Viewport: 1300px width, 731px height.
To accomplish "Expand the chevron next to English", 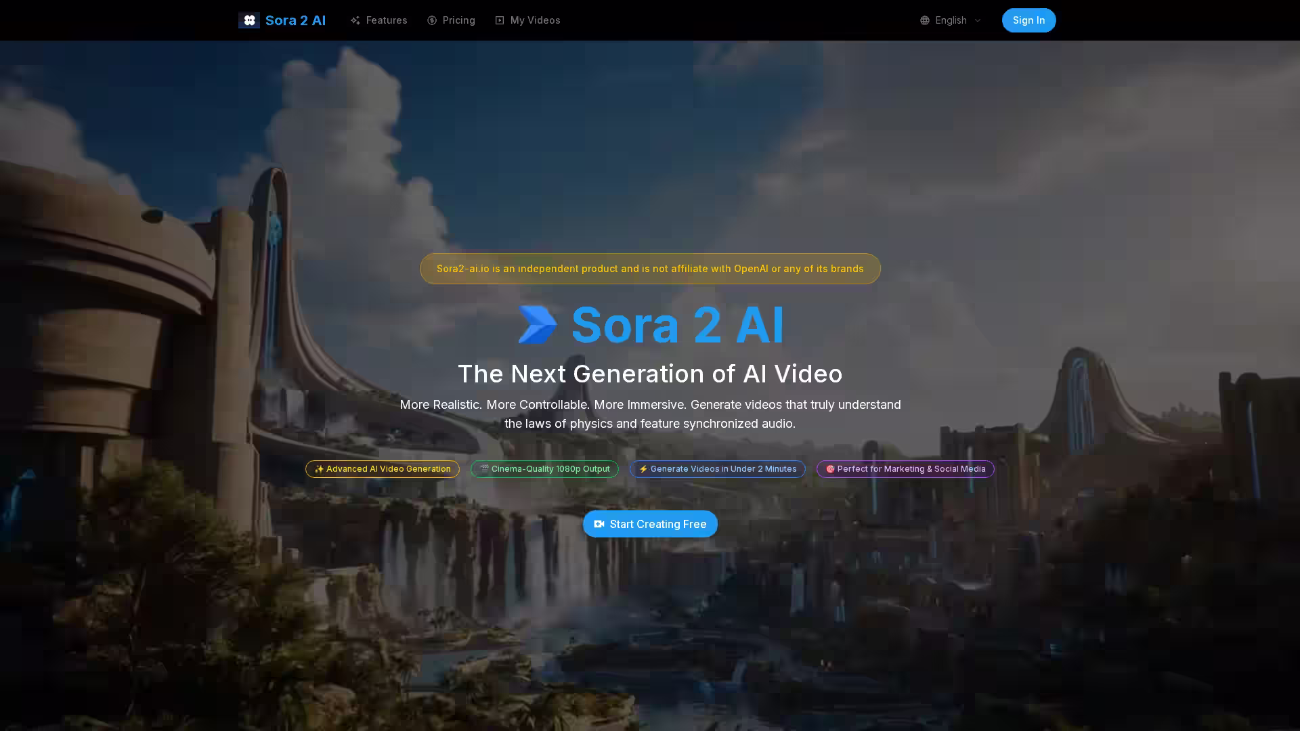I will pyautogui.click(x=978, y=20).
